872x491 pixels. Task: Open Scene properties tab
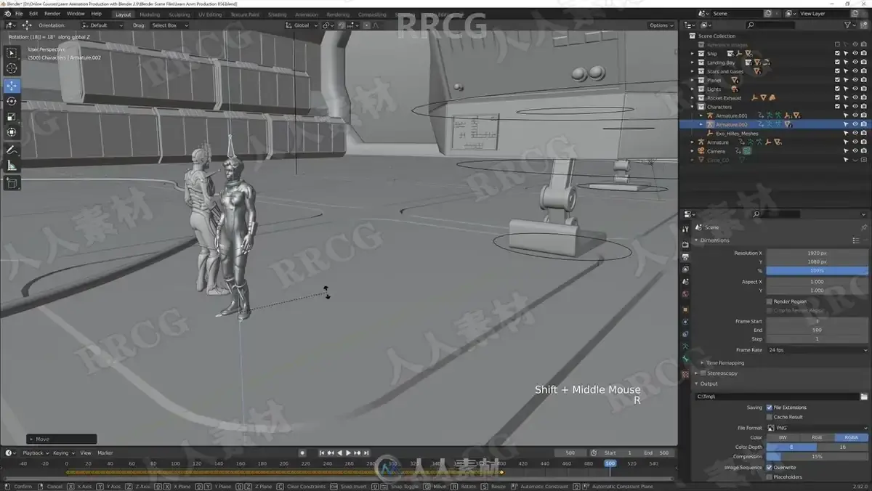click(x=685, y=282)
